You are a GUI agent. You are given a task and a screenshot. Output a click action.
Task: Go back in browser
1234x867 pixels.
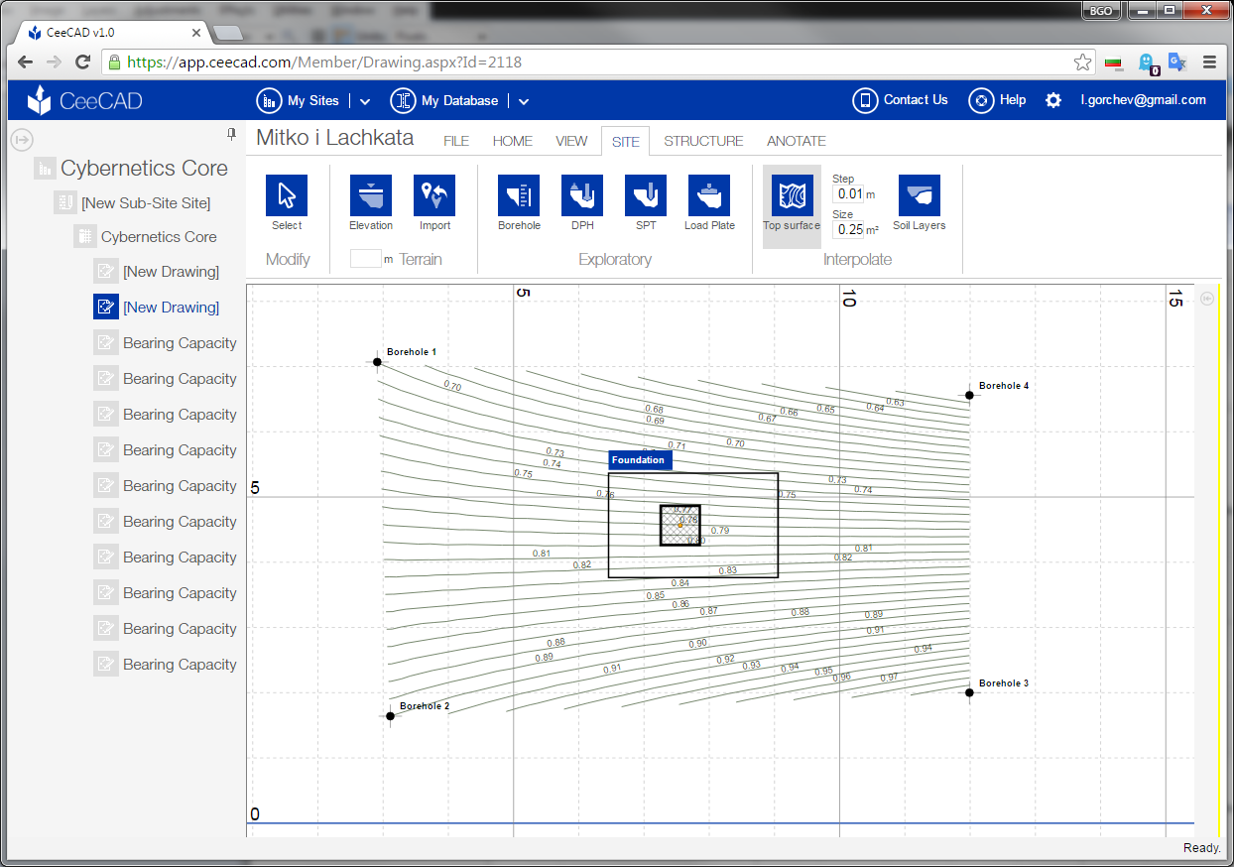coord(26,62)
